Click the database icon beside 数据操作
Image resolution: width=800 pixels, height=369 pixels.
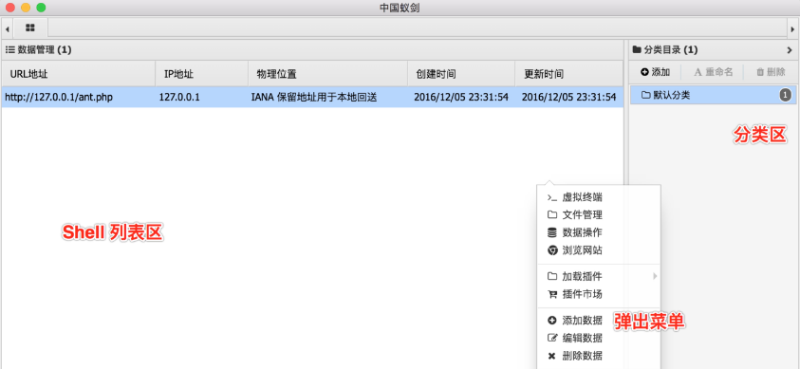552,232
